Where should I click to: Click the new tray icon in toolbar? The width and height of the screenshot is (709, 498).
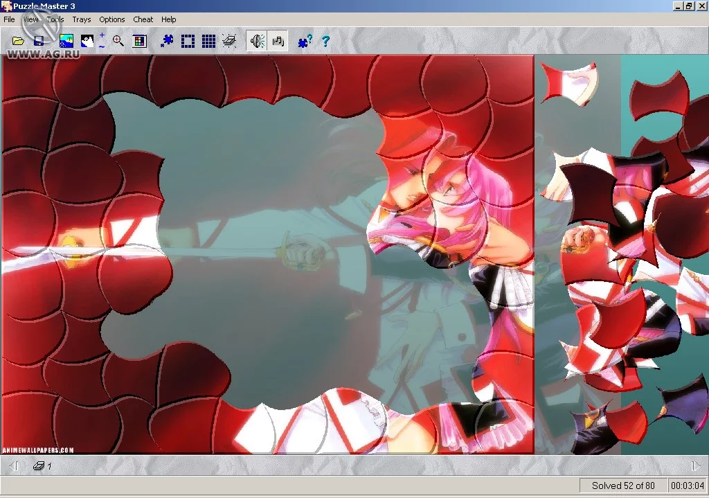pyautogui.click(x=229, y=41)
